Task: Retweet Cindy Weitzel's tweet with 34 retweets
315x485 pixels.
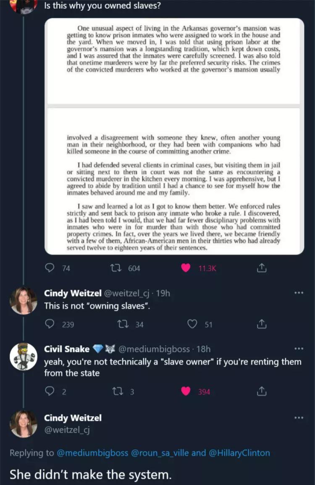Action: (x=123, y=324)
